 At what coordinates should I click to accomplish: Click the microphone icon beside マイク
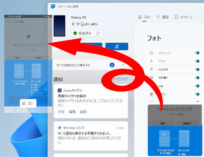(x=151, y=61)
